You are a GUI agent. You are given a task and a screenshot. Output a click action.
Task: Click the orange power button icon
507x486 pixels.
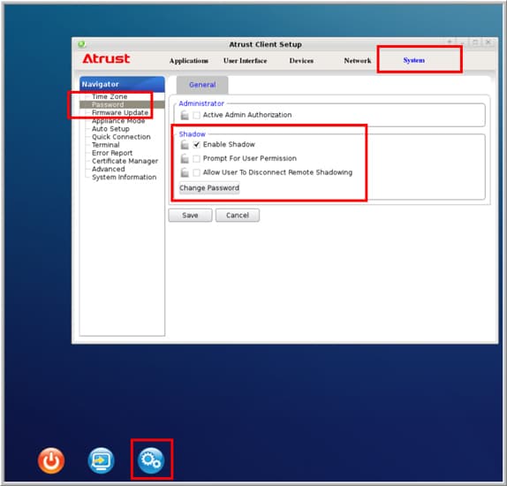click(x=51, y=460)
